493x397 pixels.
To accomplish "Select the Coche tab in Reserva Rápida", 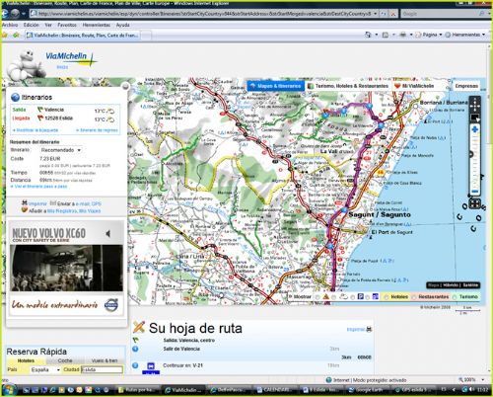I will (x=65, y=360).
